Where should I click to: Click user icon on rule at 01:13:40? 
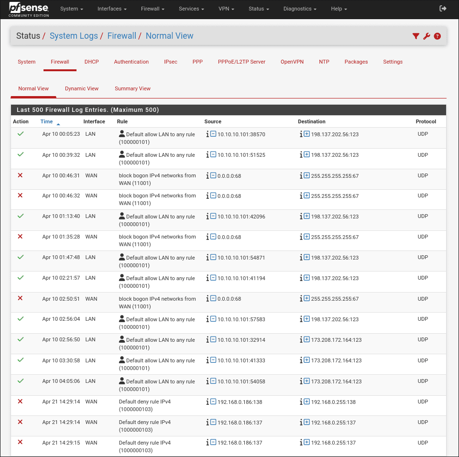click(122, 216)
